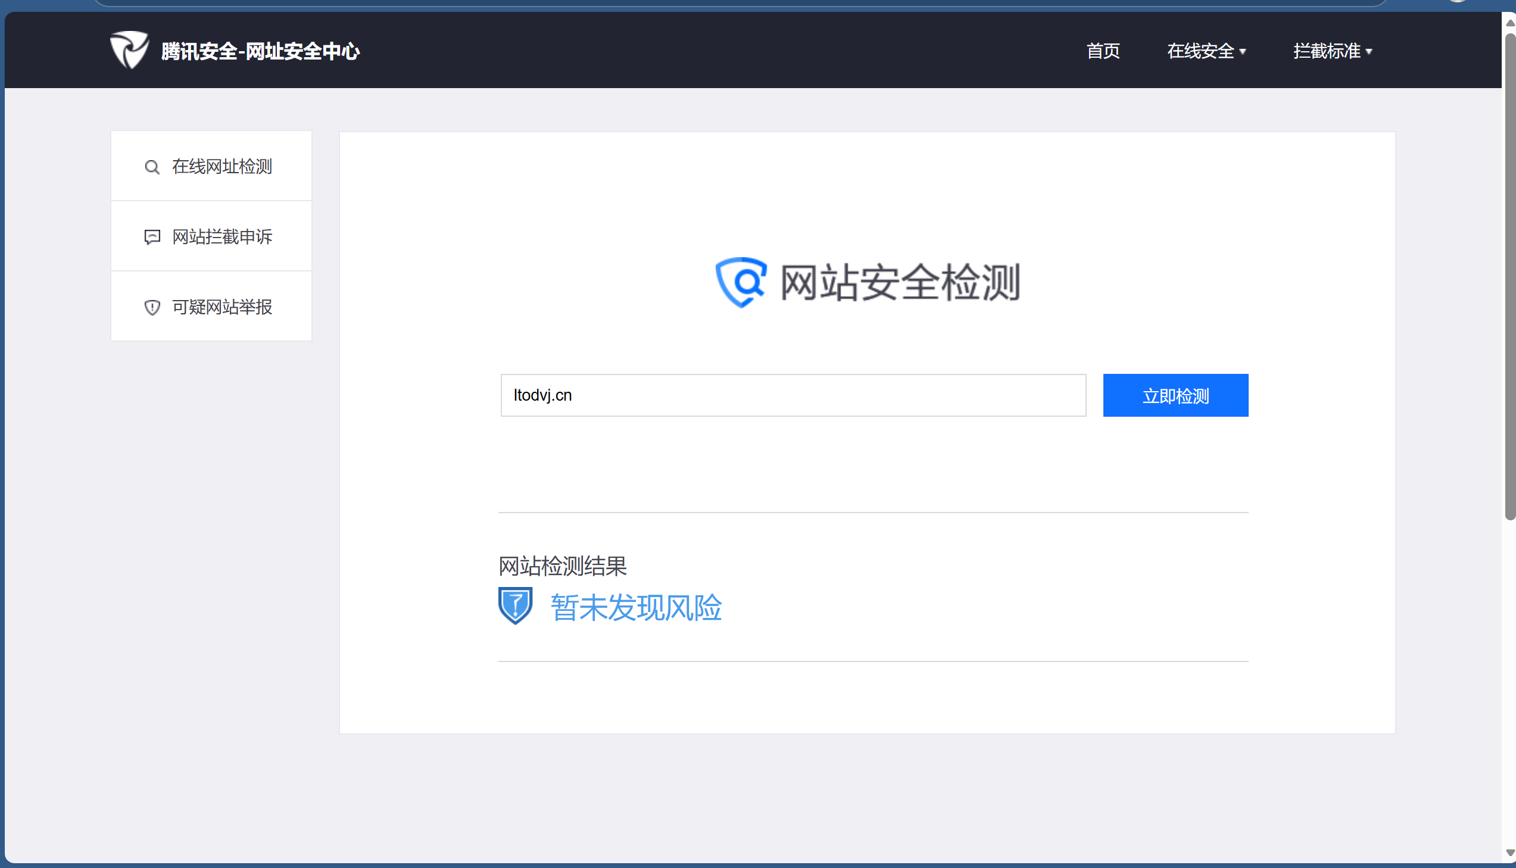This screenshot has width=1516, height=868.
Task: Click the Tencent Security shield logo
Action: click(129, 50)
